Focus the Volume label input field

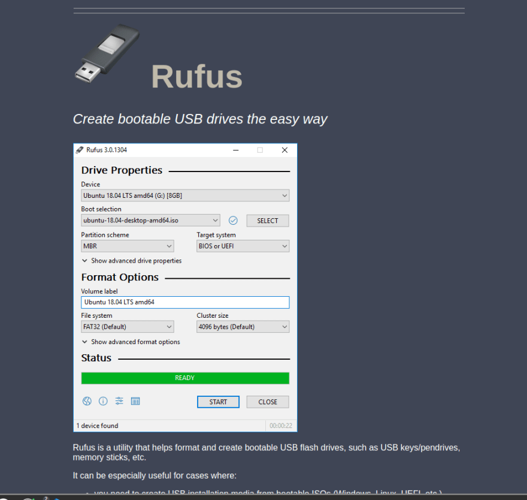(185, 302)
